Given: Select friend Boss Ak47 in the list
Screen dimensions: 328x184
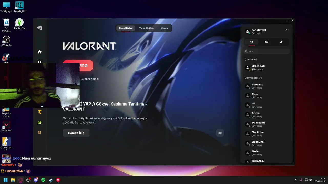Looking at the screenshot, I should (x=266, y=161).
